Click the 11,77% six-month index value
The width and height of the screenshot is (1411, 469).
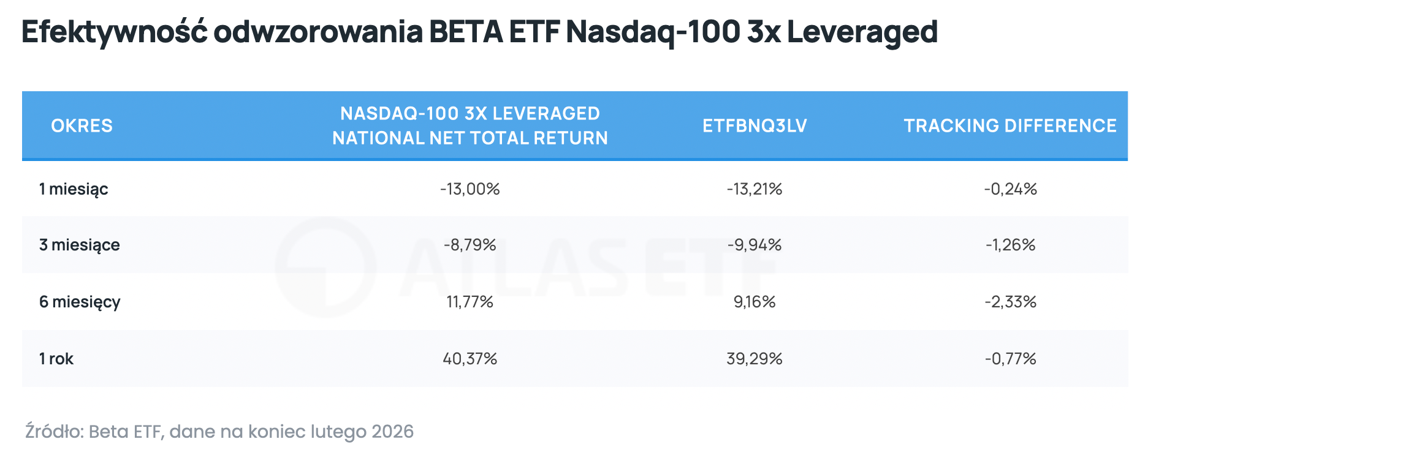[x=470, y=302]
